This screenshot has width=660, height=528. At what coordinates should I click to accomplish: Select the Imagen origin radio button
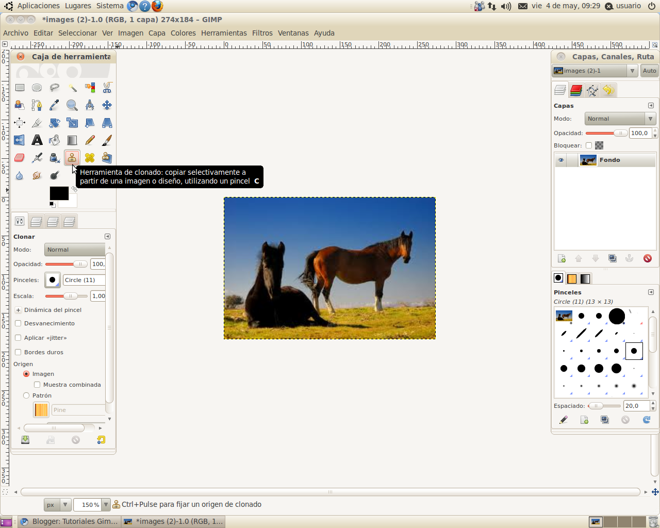click(x=26, y=374)
